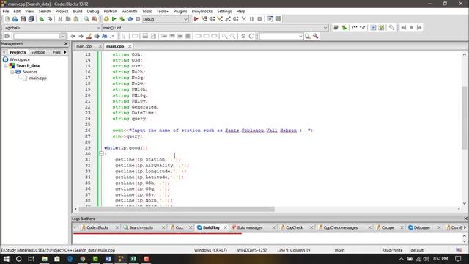The width and height of the screenshot is (469, 264).
Task: Close the Logs & others panel
Action: (465, 219)
